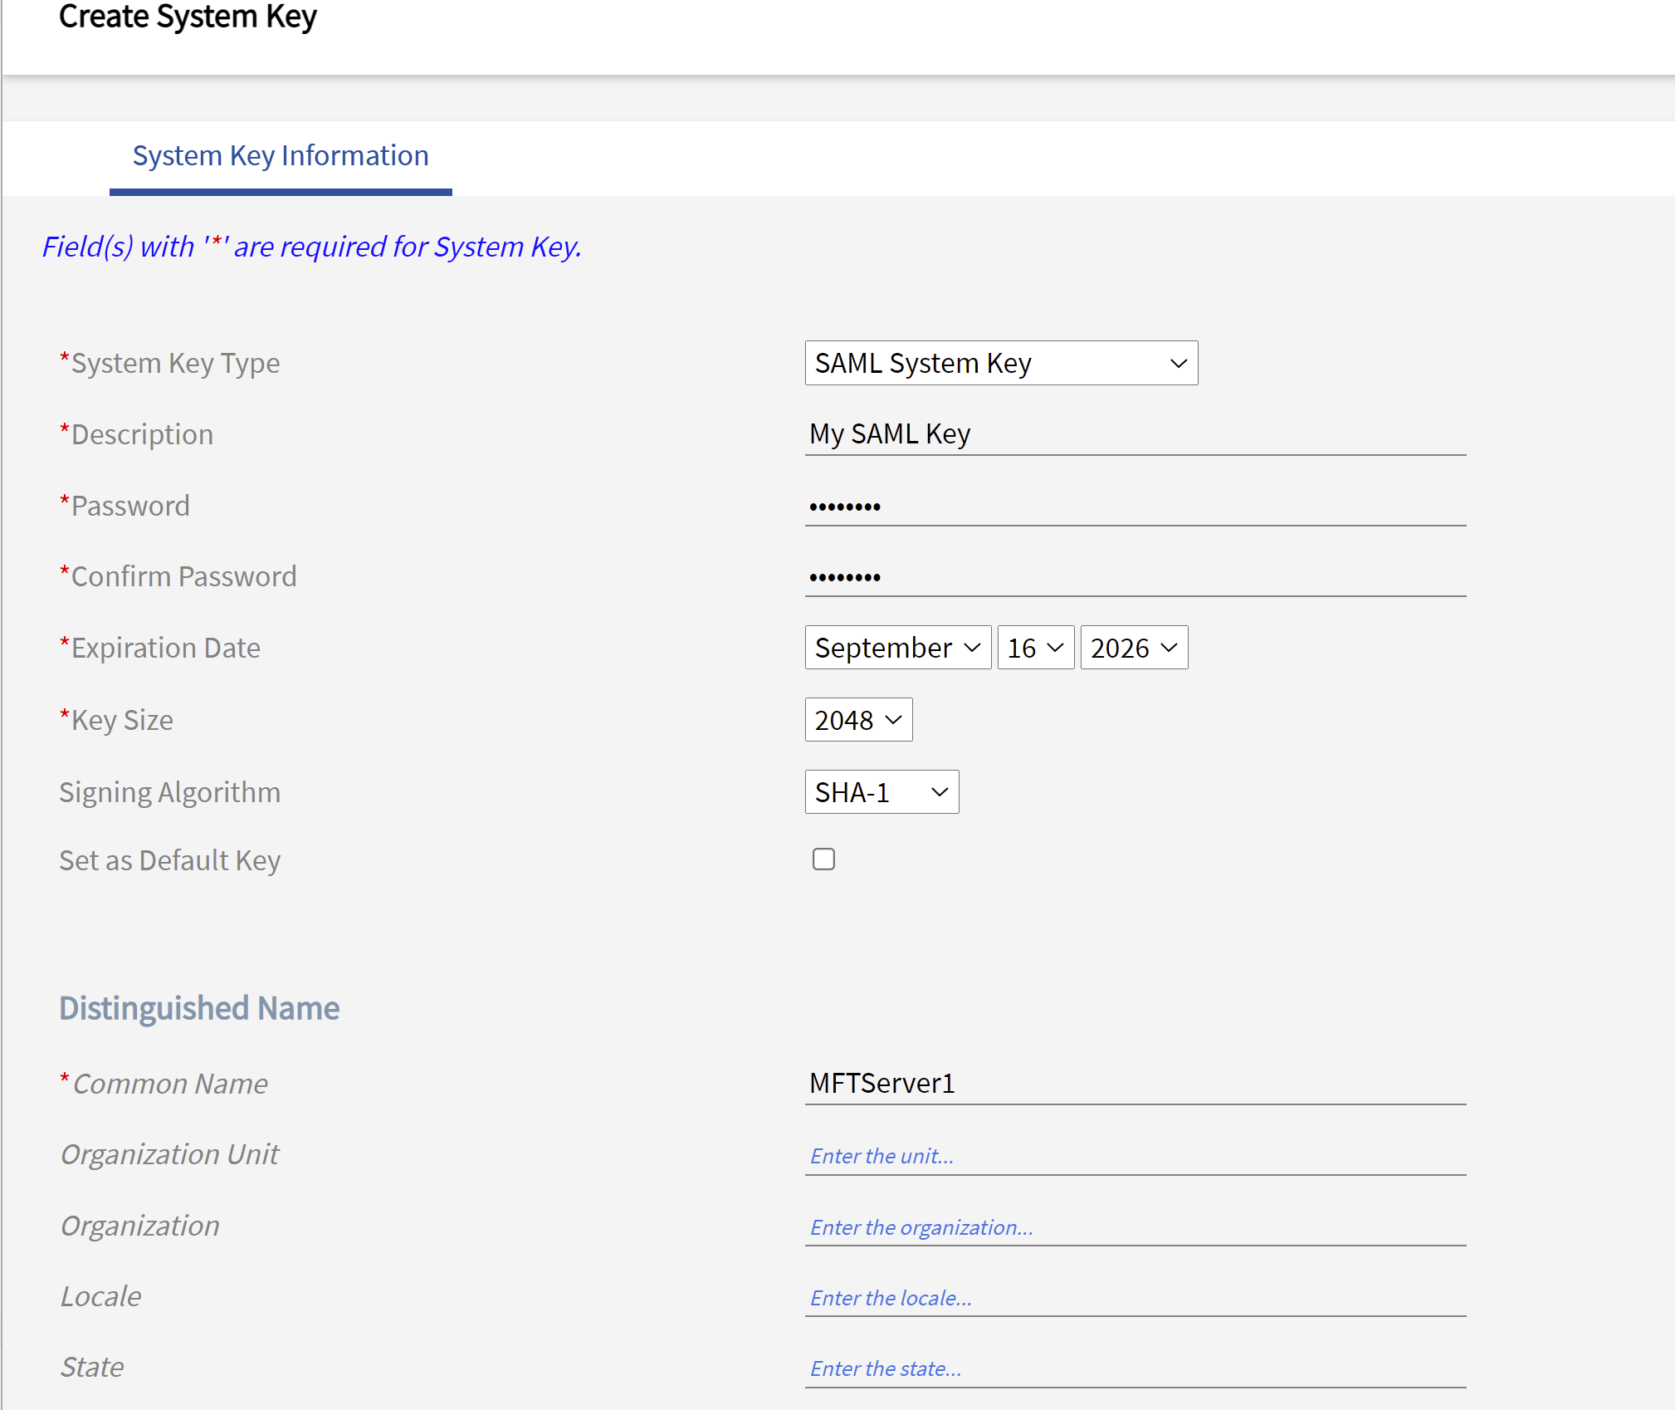
Task: Select the System Key Information tab
Action: coord(281,156)
